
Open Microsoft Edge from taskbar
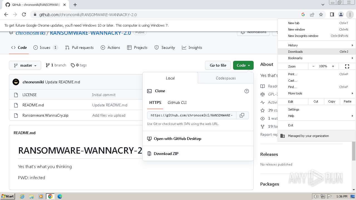(x=60, y=196)
